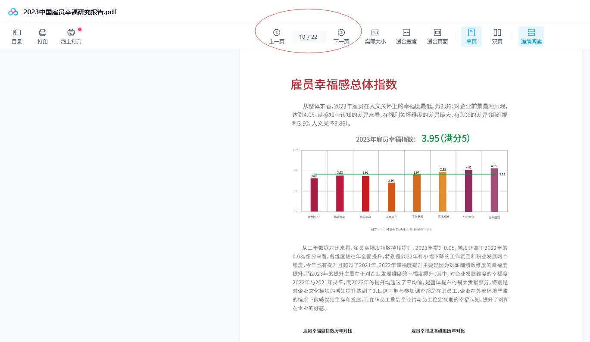Click the 4.05 bar for 企业前景
Image resolution: width=590 pixels, height=342 pixels.
pyautogui.click(x=494, y=190)
